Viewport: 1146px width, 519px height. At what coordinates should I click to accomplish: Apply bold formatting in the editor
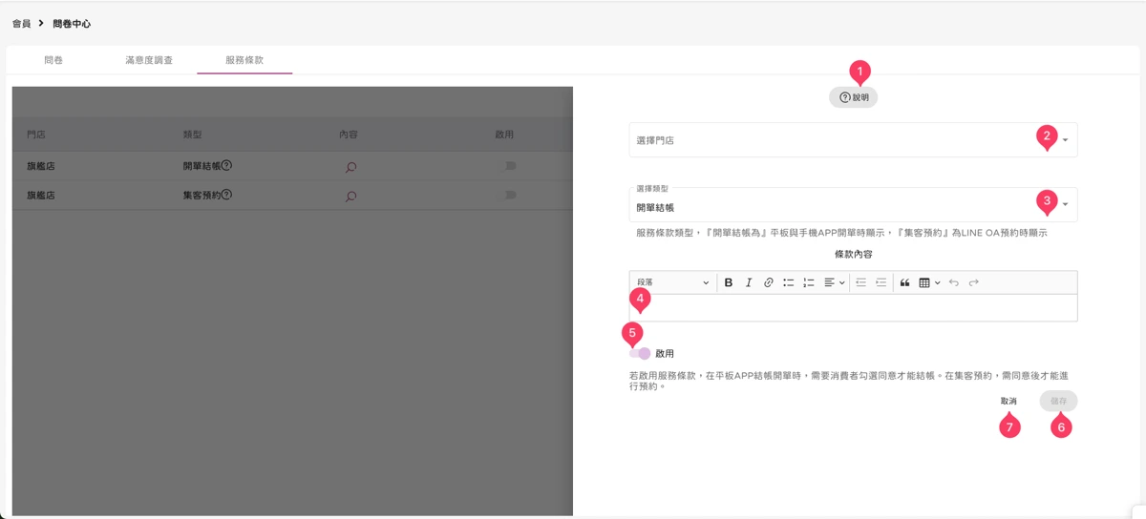click(729, 282)
